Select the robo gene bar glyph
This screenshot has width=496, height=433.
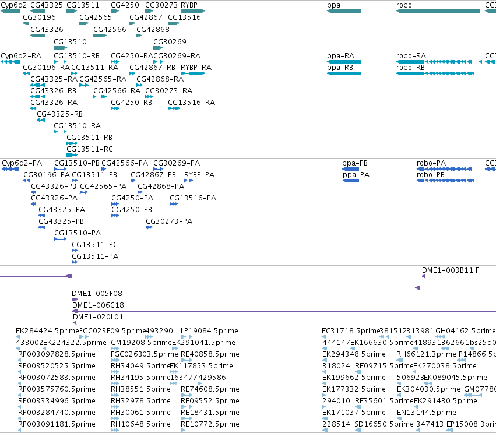438,11
